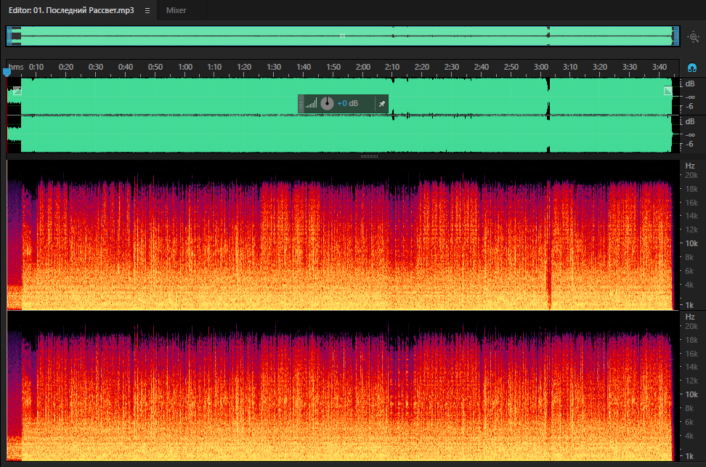The width and height of the screenshot is (706, 467).
Task: Click bottom channel dB amplitude scale label
Action: tap(690, 121)
